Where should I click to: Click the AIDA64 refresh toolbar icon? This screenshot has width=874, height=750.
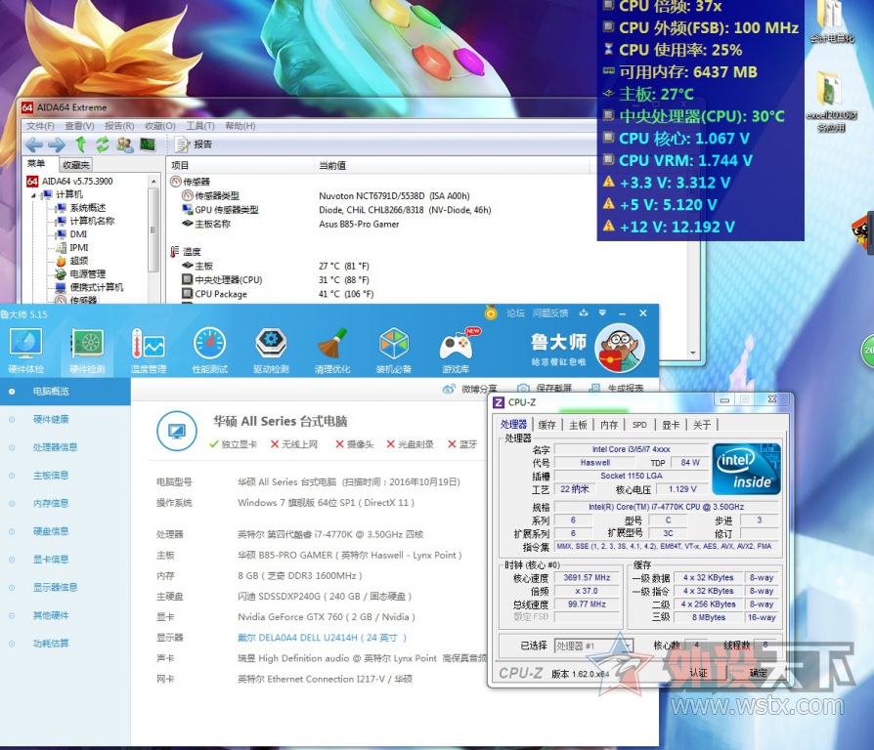102,145
